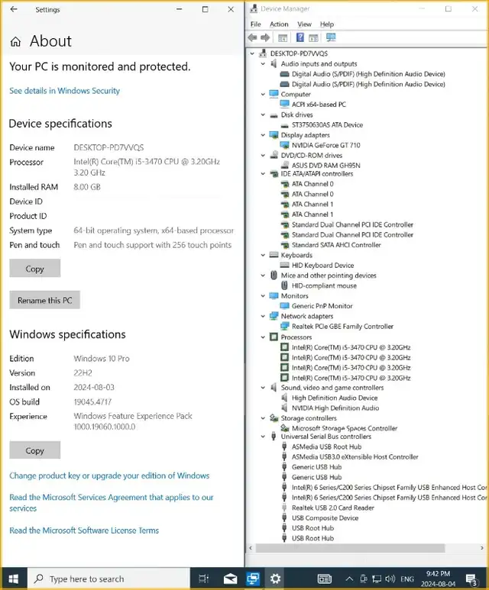
Task: Open the volume icon in system tray
Action: click(390, 579)
